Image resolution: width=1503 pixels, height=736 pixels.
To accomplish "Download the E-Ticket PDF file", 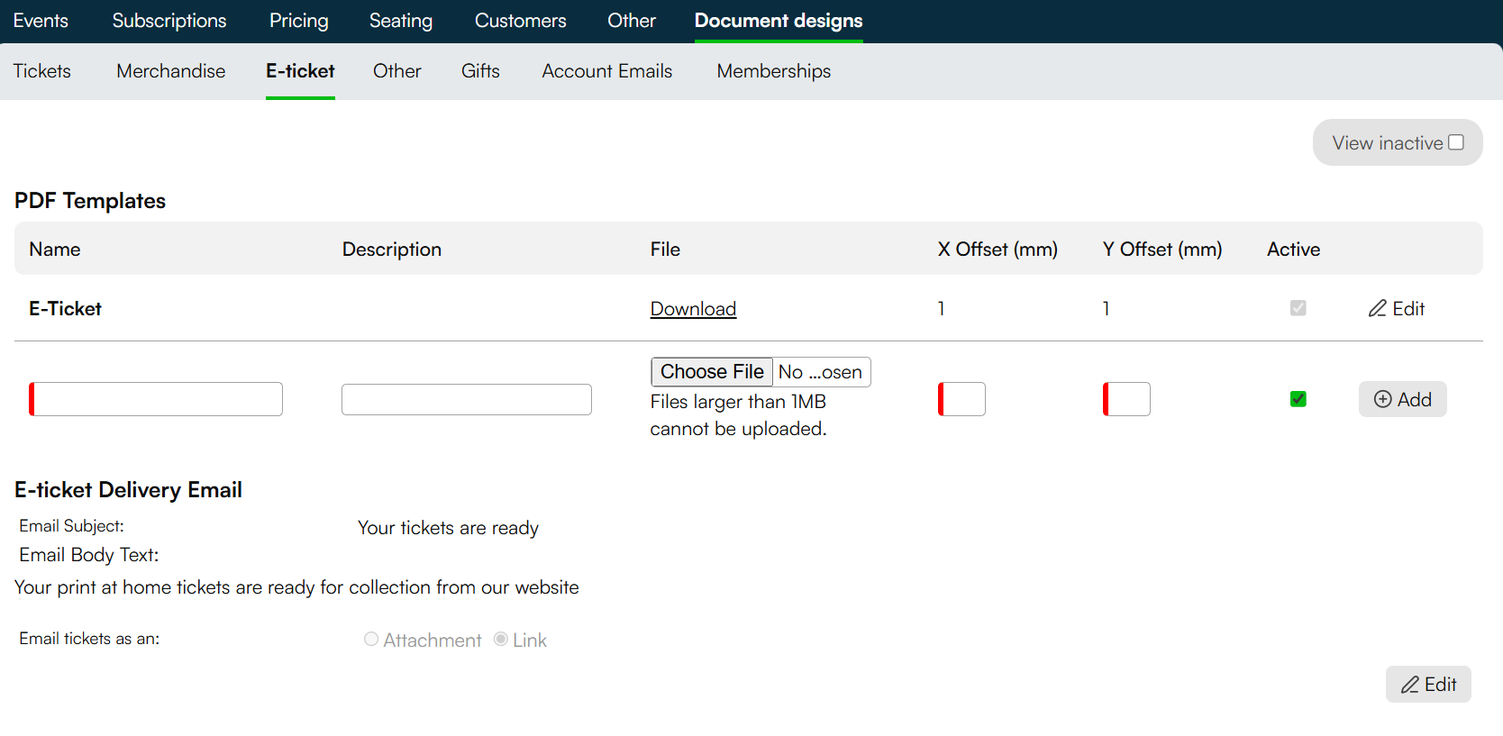I will tap(693, 309).
